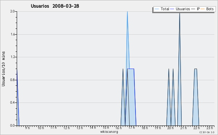Click the '10 h' x-axis label
This screenshot has height=135, width=218.
coord(41,128)
